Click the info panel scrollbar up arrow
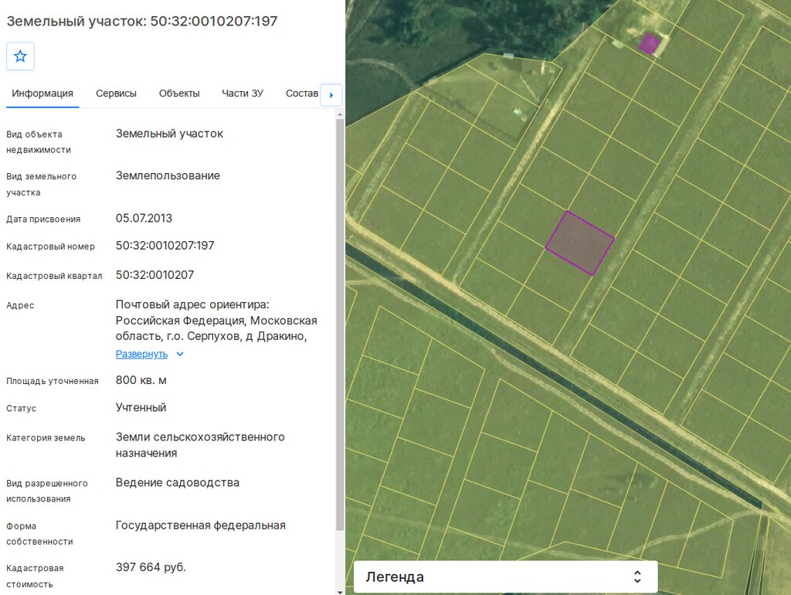Viewport: 791px width, 595px height. (x=340, y=114)
